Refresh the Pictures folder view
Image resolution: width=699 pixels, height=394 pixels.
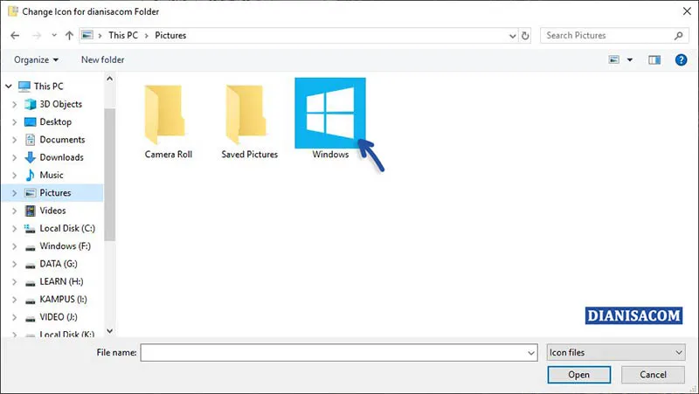click(x=525, y=36)
